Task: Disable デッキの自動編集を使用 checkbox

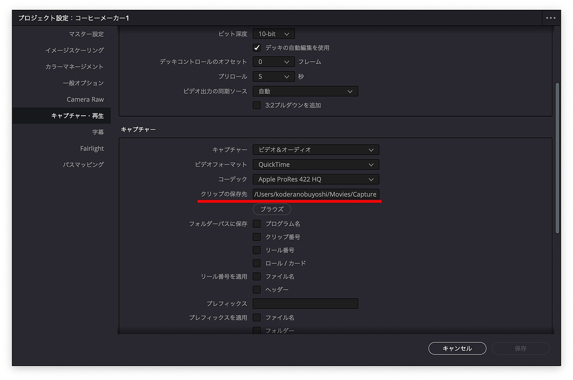Action: coord(257,48)
